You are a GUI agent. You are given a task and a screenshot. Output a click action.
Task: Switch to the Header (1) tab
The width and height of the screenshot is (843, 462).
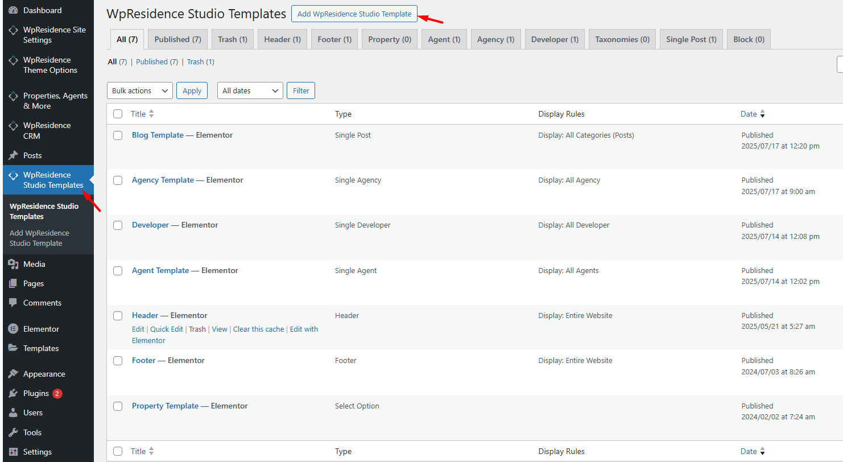tap(282, 39)
